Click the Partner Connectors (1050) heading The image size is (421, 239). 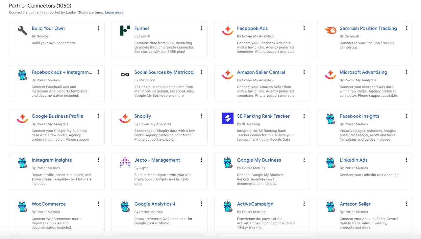(x=40, y=6)
